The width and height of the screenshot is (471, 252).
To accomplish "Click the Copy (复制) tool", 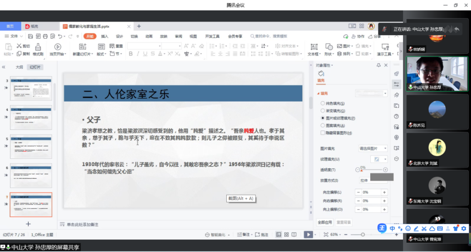I will click(x=23, y=54).
